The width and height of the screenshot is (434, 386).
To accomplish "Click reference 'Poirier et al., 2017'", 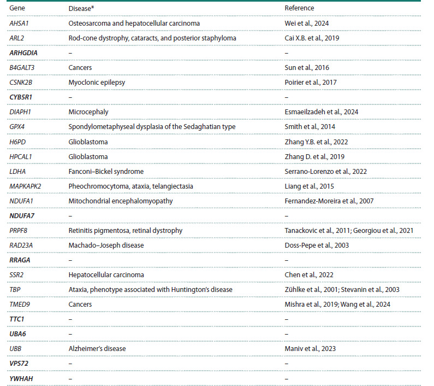I will 311,83.
